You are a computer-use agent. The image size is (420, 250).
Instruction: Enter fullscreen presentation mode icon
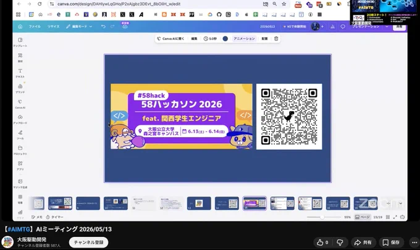click(395, 217)
